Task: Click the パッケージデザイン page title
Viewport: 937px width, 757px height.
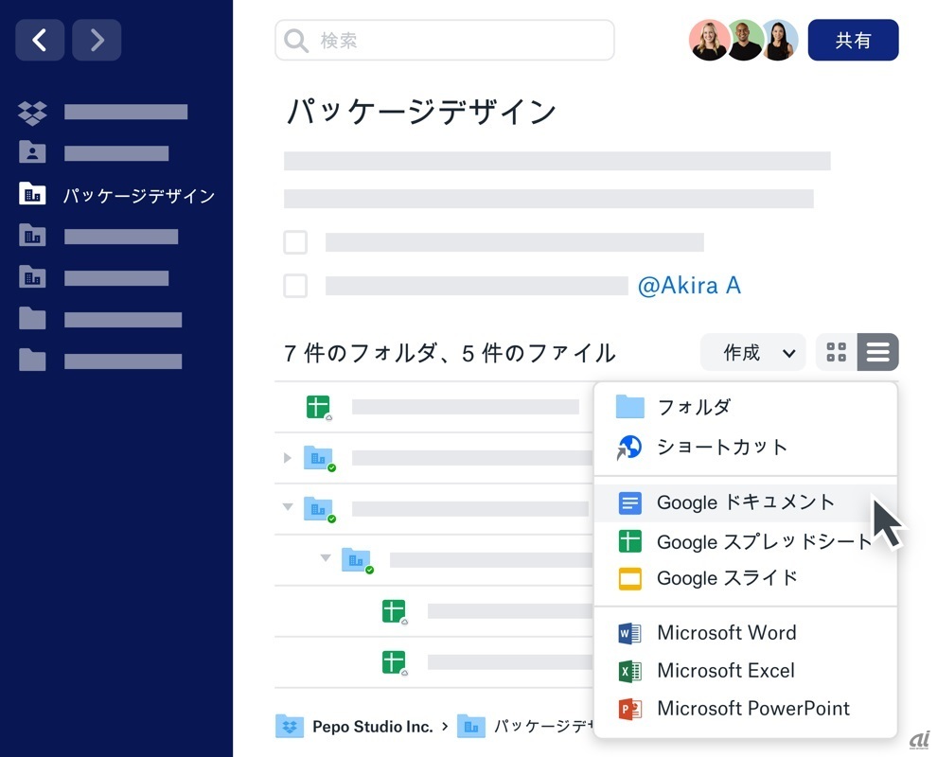Action: (x=421, y=112)
